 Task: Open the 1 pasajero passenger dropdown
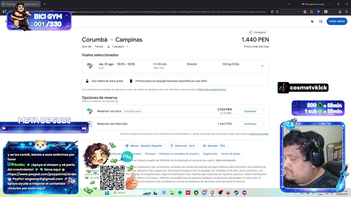tap(118, 47)
